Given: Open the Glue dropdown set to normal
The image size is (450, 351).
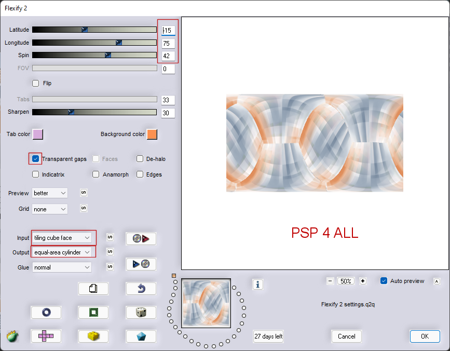Looking at the screenshot, I should click(62, 267).
